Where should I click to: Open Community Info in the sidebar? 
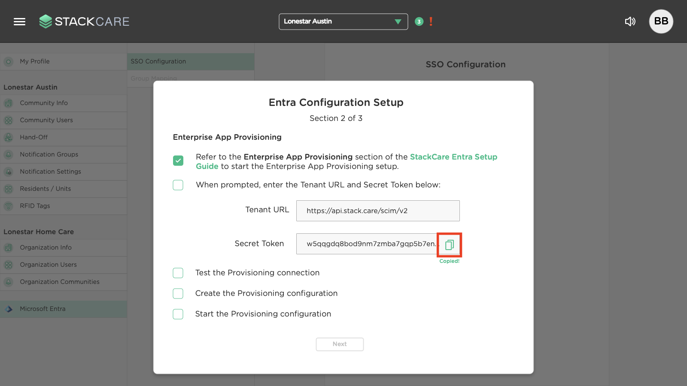coord(63,103)
